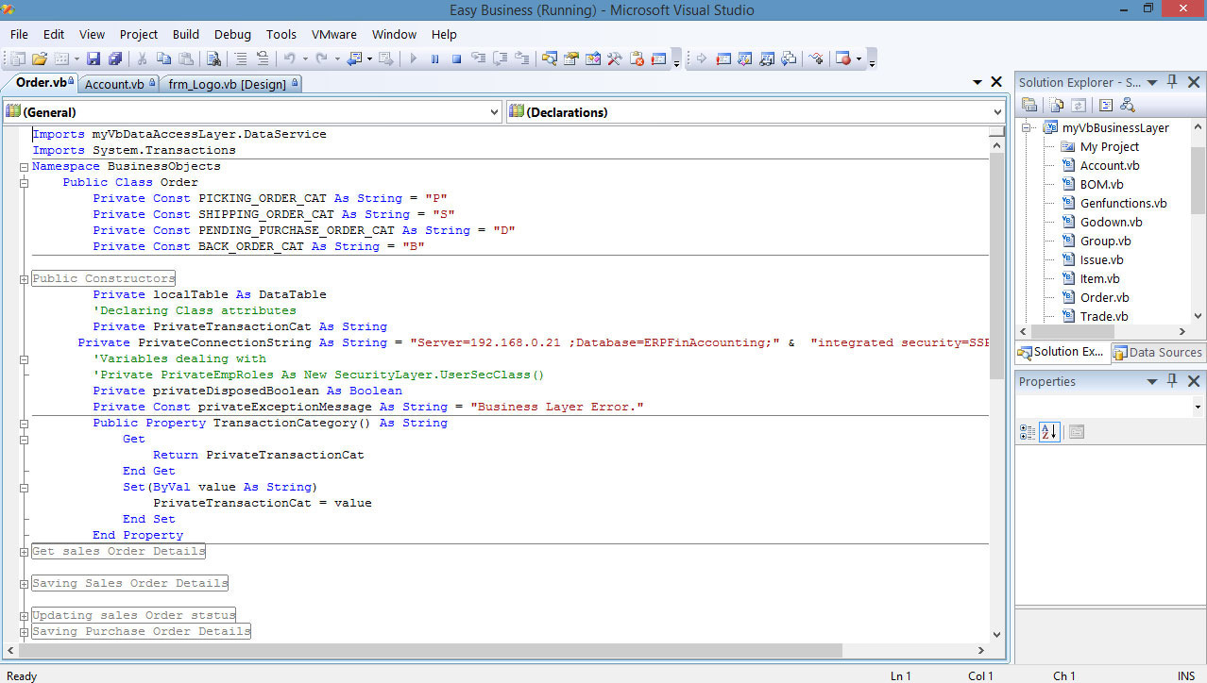This screenshot has height=683, width=1207.
Task: Select the Step Over debugging icon
Action: point(500,58)
